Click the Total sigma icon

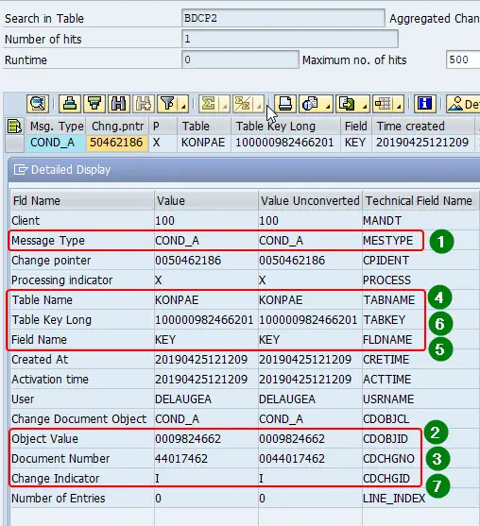click(x=209, y=104)
